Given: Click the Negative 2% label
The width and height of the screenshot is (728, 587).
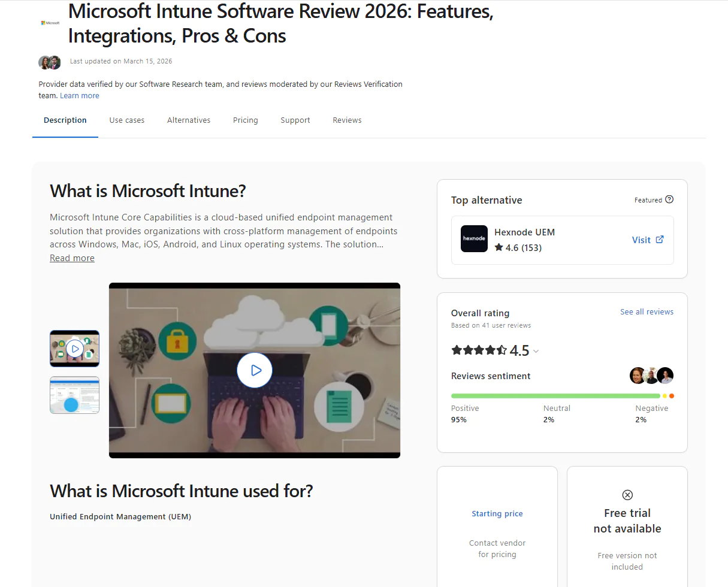Looking at the screenshot, I should point(652,414).
